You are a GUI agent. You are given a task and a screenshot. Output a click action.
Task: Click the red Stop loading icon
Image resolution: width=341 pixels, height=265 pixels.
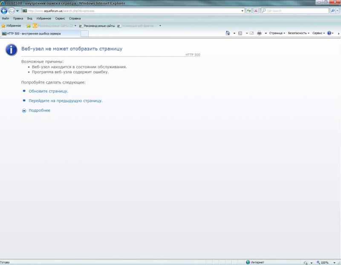coord(256,11)
